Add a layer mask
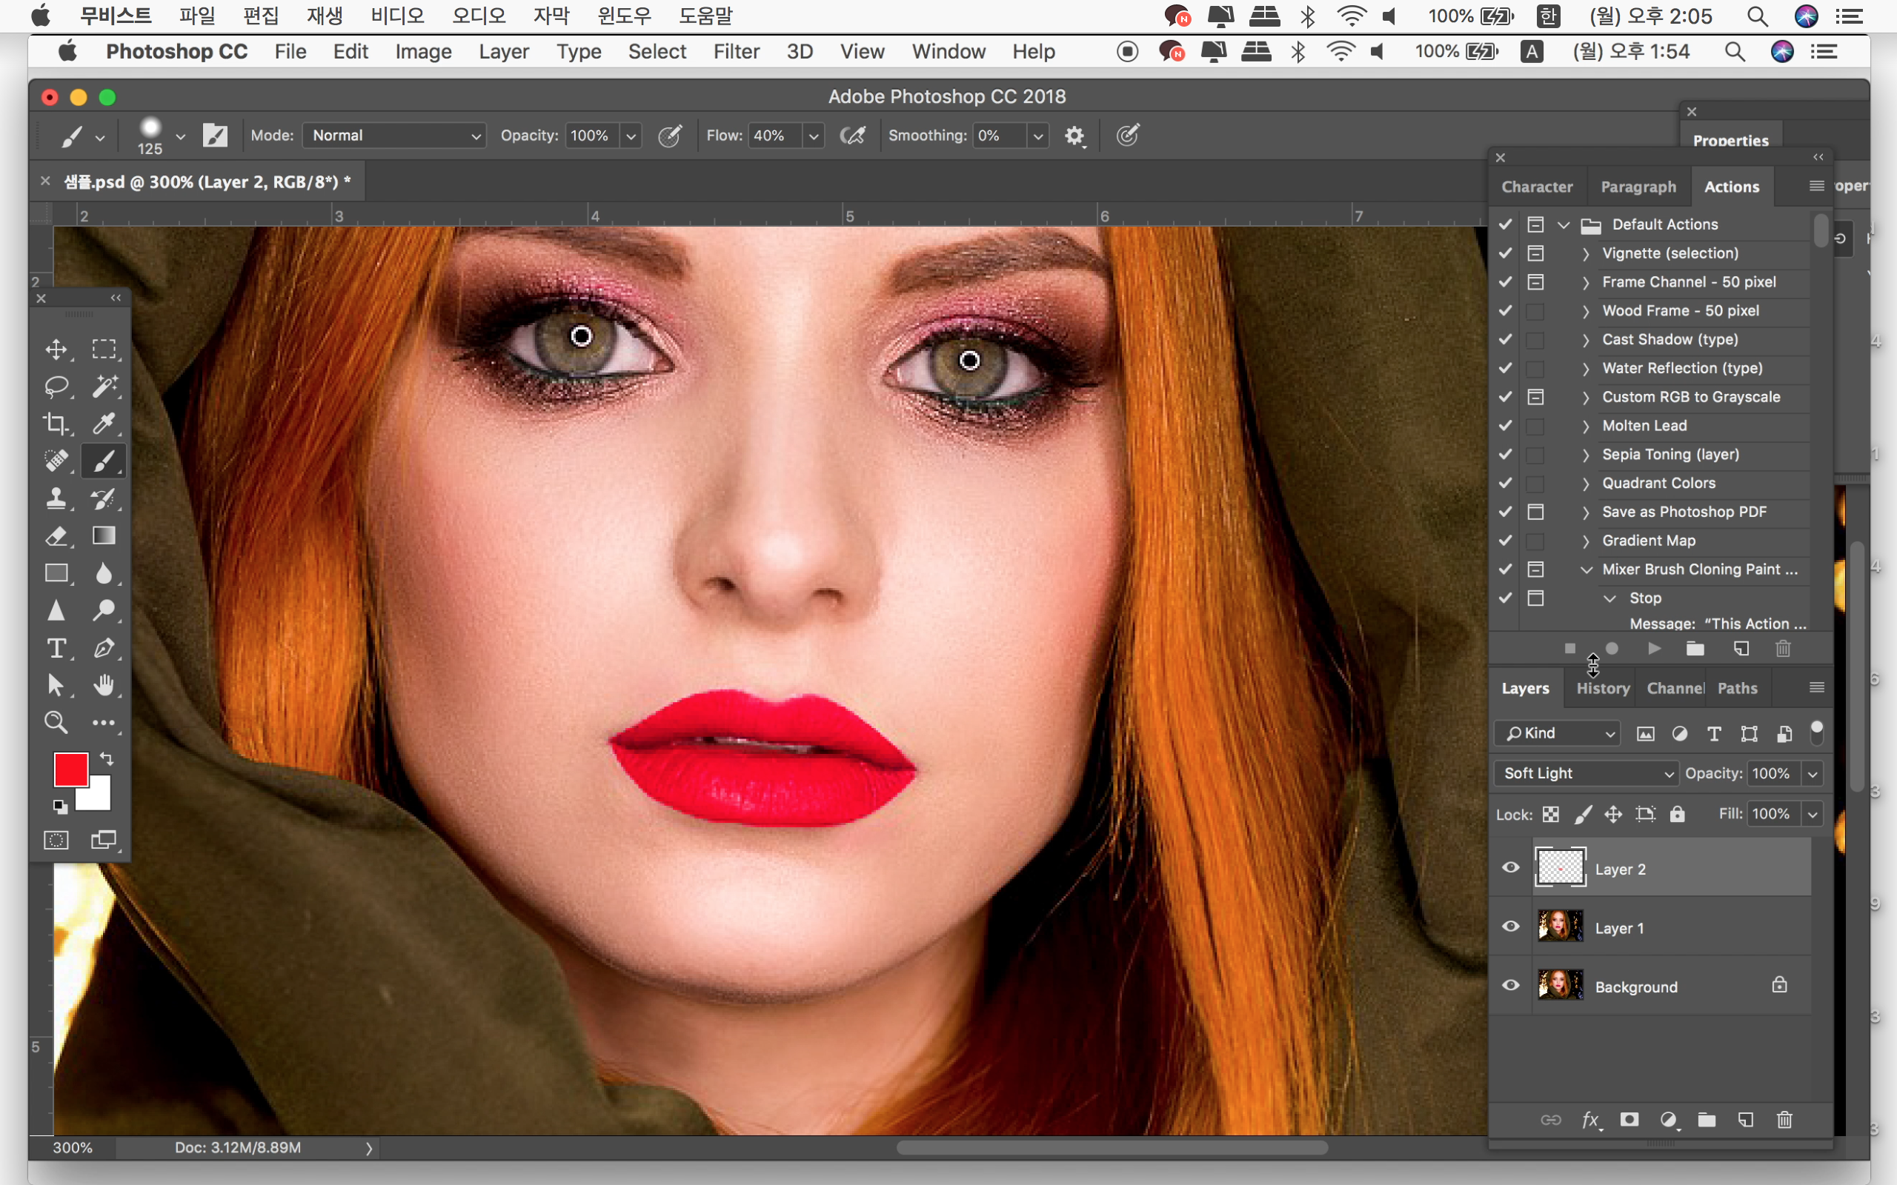 pos(1629,1119)
